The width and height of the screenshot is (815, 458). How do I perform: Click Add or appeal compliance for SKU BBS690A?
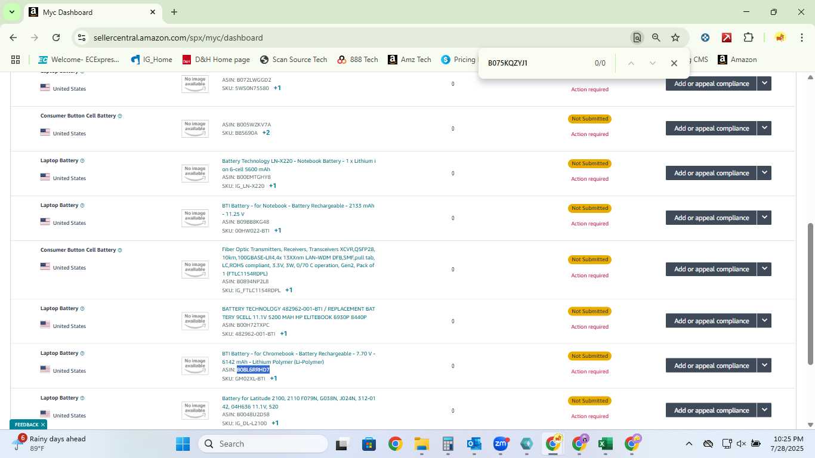711,128
